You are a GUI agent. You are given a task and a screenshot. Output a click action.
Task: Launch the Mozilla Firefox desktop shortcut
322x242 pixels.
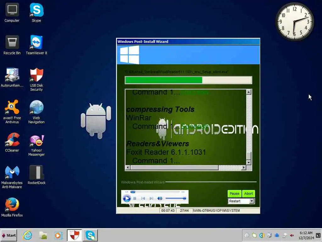tap(12, 207)
